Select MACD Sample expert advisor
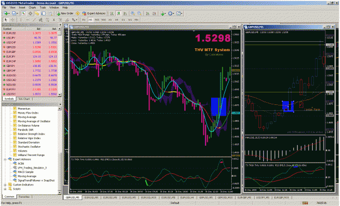The image size is (340, 206). coord(26,172)
